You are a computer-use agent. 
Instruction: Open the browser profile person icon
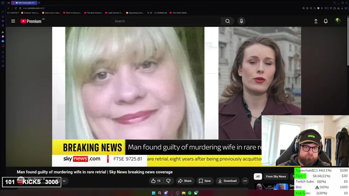(338, 8)
